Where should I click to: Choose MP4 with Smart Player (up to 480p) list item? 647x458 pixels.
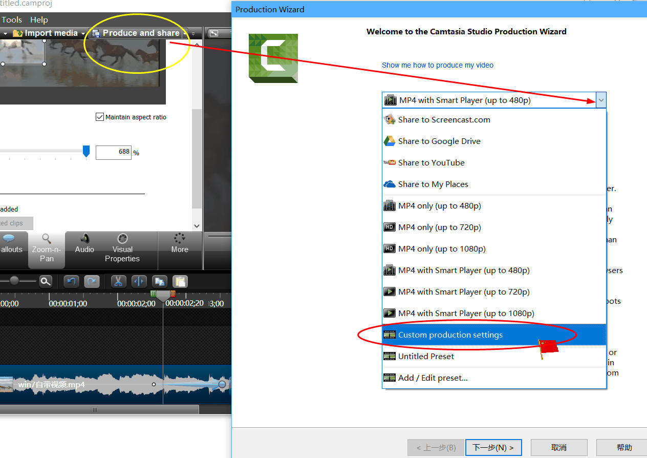[x=494, y=270]
